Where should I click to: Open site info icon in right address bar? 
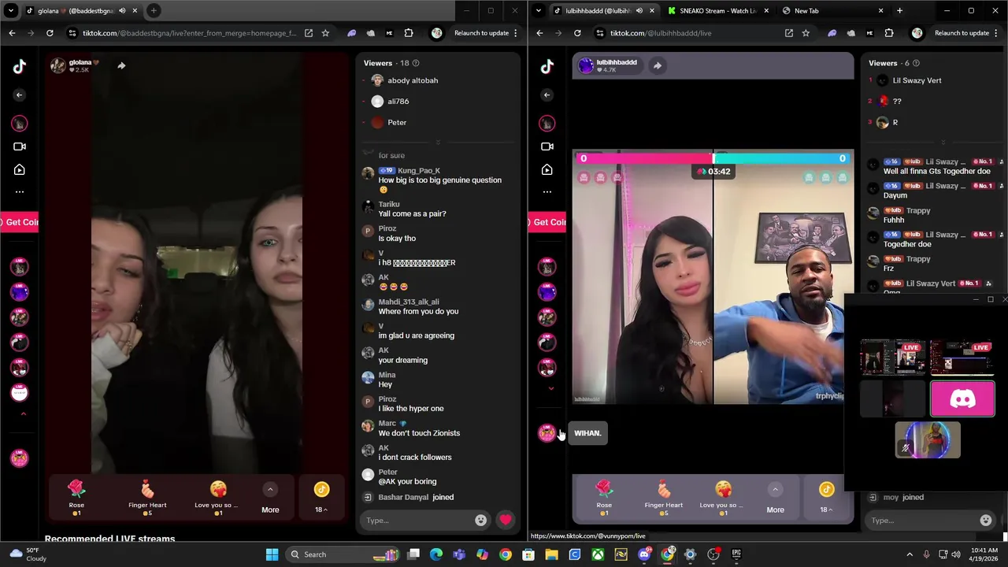click(x=600, y=33)
